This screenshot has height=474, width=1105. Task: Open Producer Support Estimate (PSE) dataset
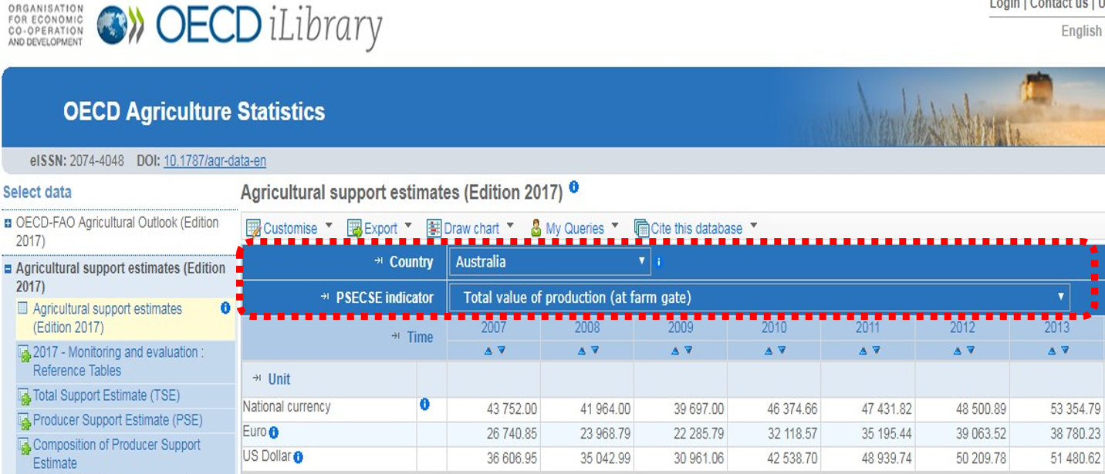118,420
